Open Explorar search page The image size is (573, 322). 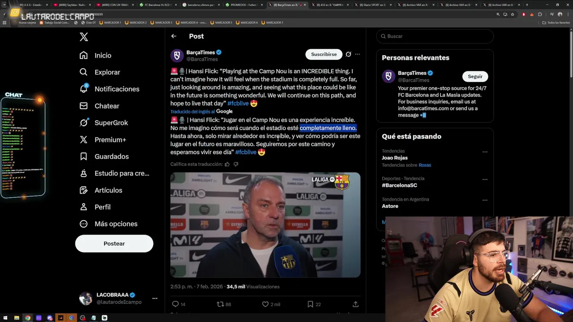pos(99,72)
